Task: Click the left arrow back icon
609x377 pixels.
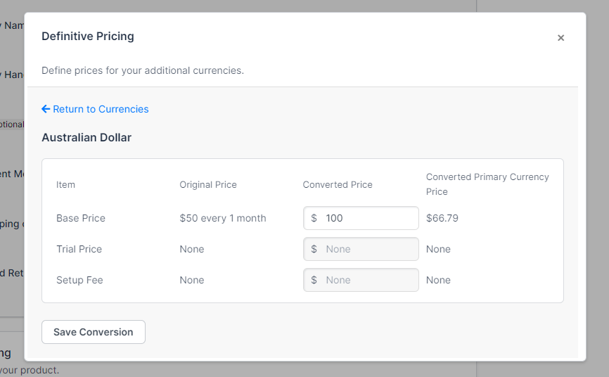Action: (x=46, y=109)
